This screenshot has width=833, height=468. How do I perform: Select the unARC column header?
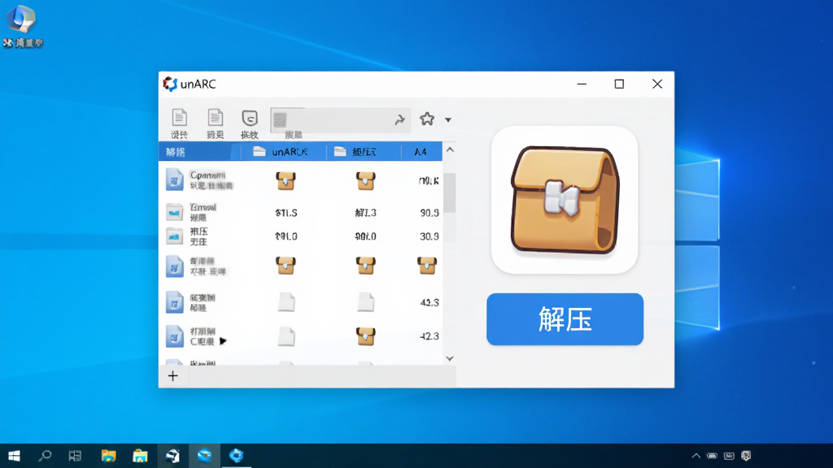pos(282,152)
